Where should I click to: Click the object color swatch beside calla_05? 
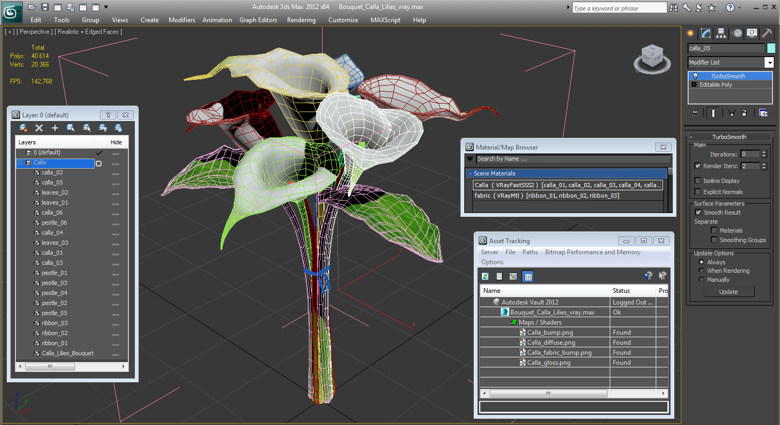pos(771,48)
